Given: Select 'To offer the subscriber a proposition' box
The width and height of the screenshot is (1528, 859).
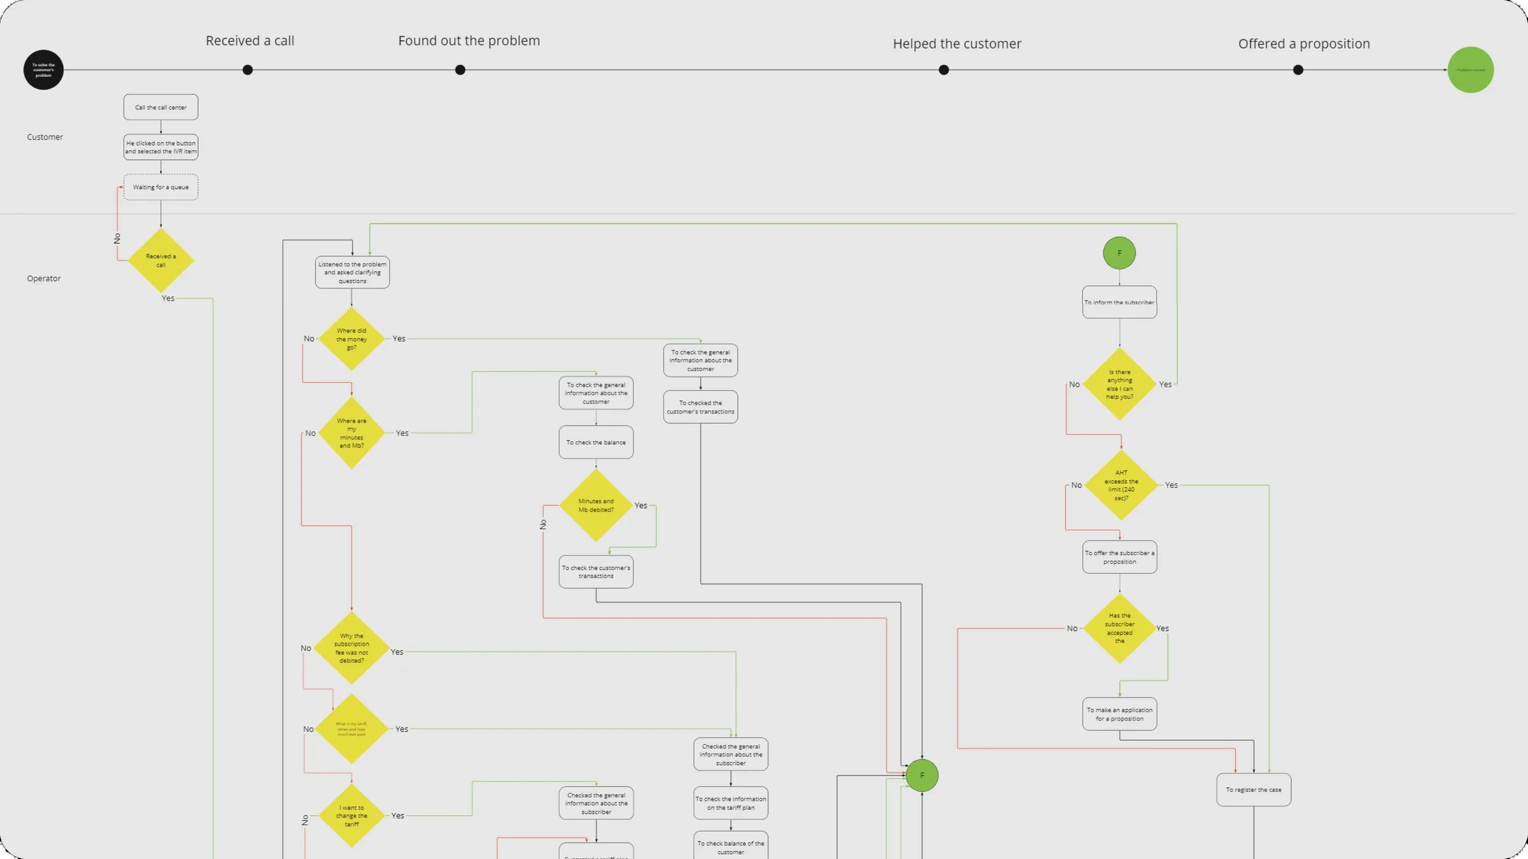Looking at the screenshot, I should tap(1119, 557).
